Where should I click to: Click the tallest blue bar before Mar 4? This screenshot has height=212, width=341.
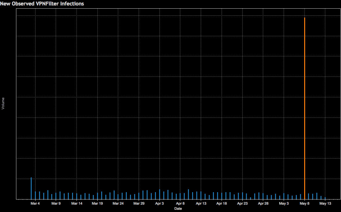(x=31, y=188)
